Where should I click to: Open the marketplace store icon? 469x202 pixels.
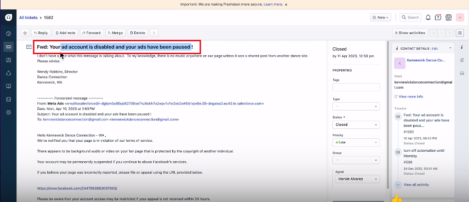[x=448, y=17]
